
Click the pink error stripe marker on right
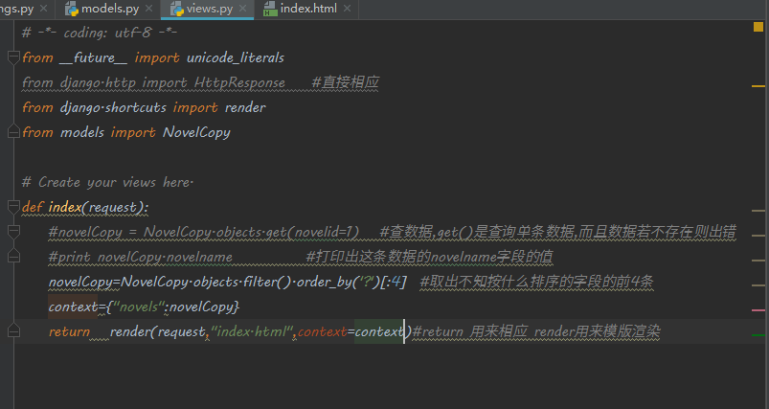pos(759,308)
